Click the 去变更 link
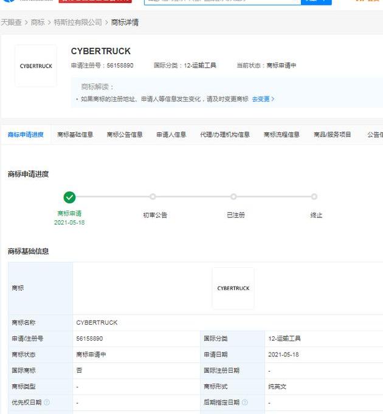 263,99
